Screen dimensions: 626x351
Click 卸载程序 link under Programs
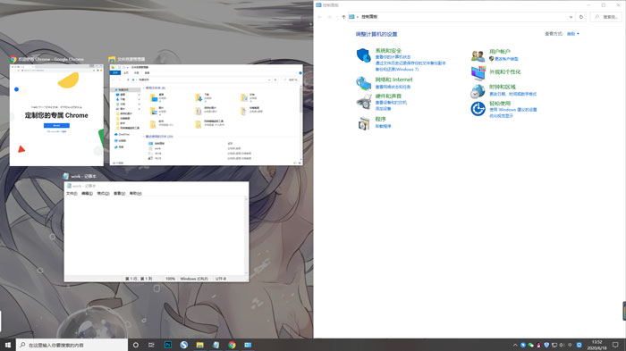tap(384, 126)
